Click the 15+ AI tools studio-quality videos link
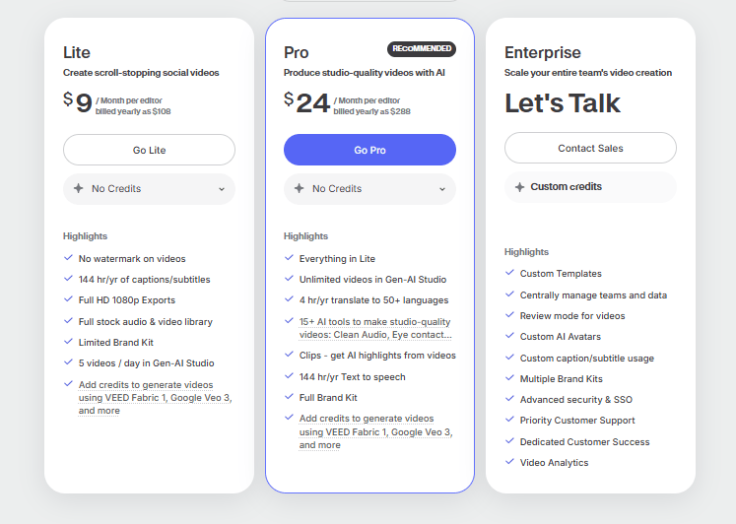 click(374, 327)
